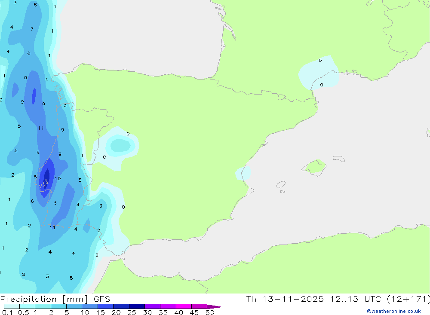Click the '35' legend scale label
Screen dimensions: 430x315
(163, 312)
